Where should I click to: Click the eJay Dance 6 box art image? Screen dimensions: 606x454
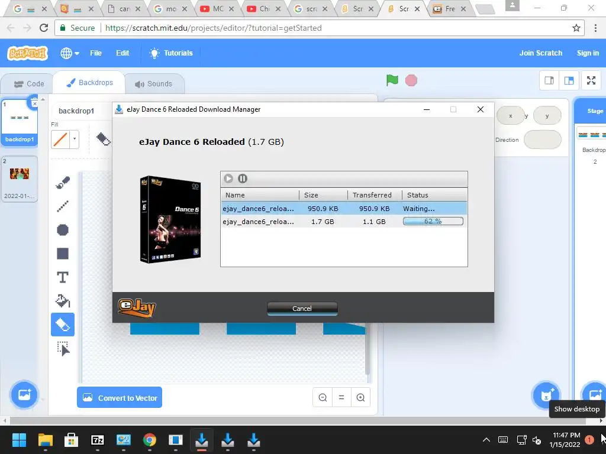pos(170,220)
